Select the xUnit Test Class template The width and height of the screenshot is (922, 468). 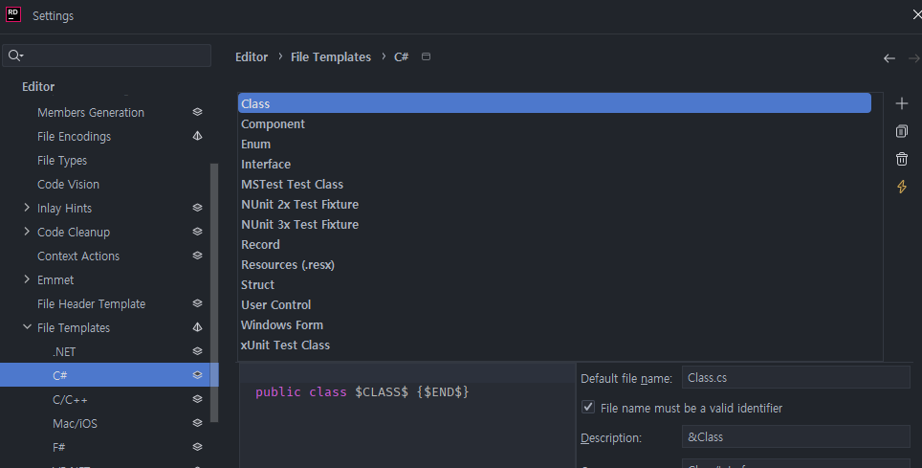(555, 345)
